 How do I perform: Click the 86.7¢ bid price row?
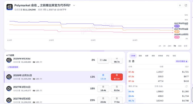(159, 101)
